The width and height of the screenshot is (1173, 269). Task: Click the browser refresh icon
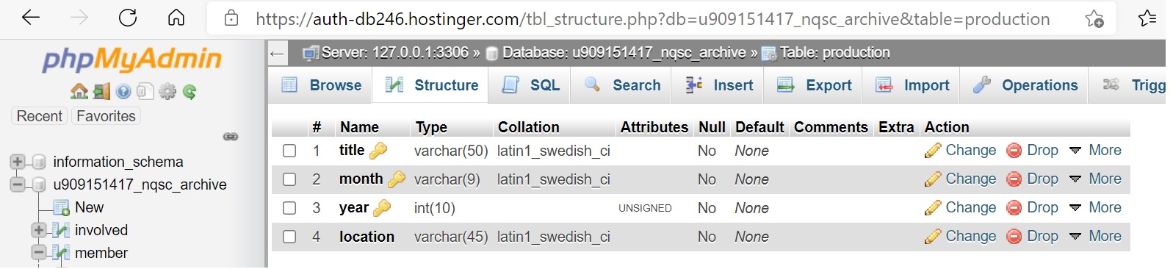pos(128,18)
